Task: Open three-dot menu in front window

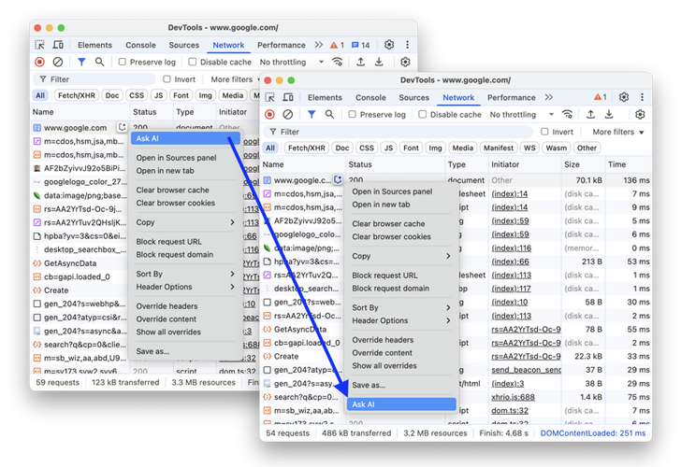Action: [x=642, y=97]
